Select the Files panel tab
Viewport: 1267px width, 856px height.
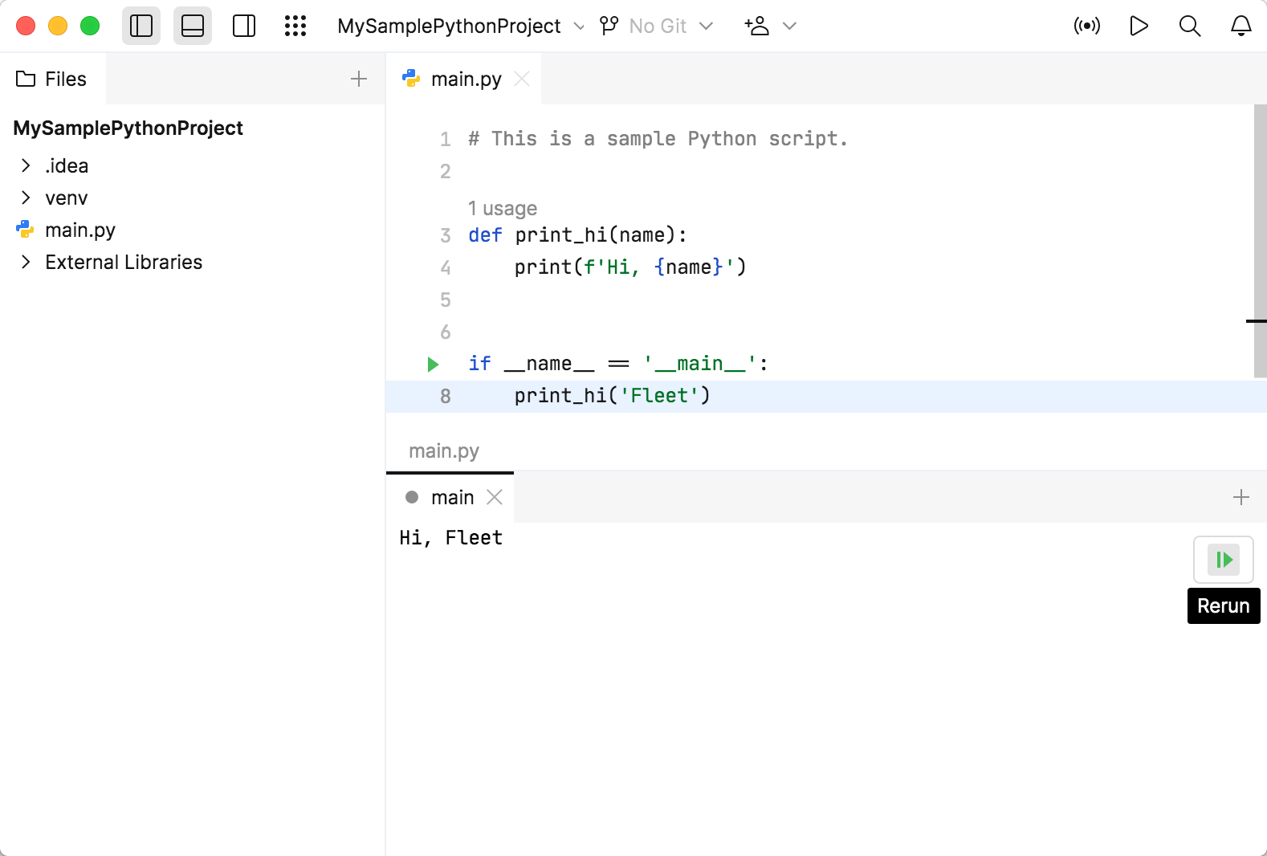[x=52, y=79]
